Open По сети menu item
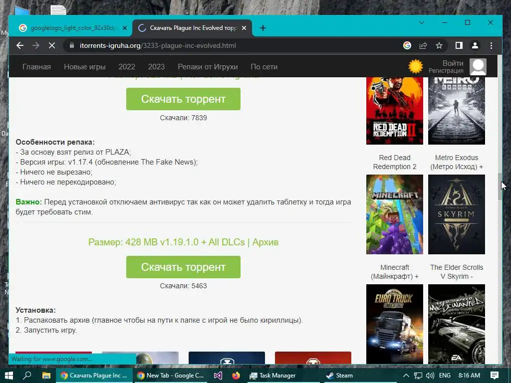The image size is (511, 383). point(264,67)
